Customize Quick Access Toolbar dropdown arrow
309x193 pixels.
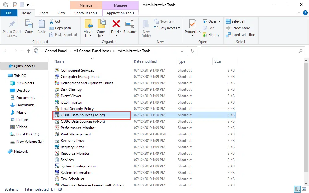[27, 5]
